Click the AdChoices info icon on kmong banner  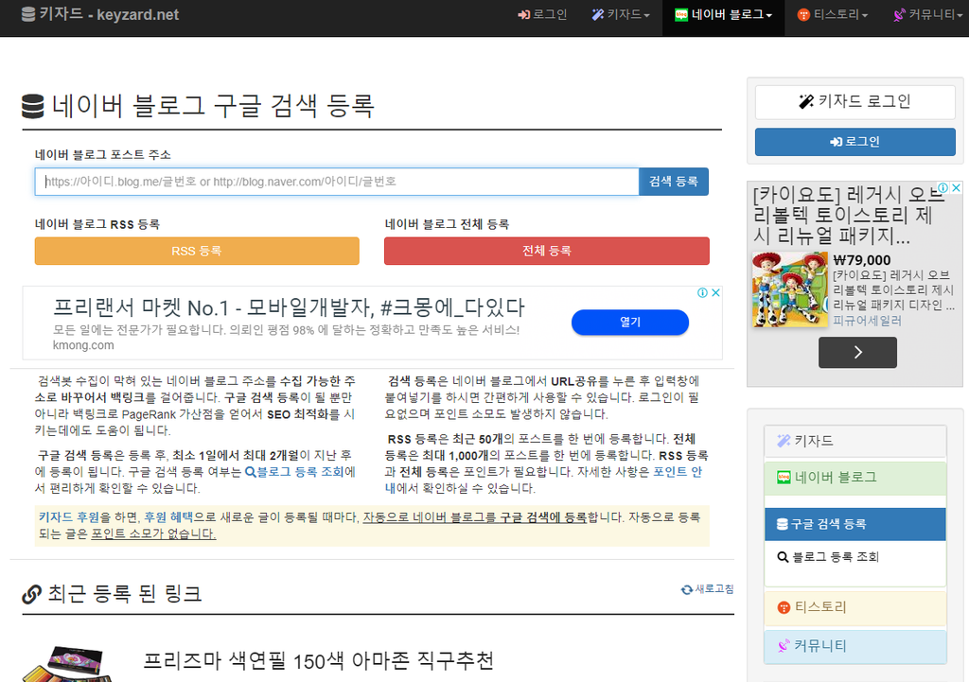703,293
